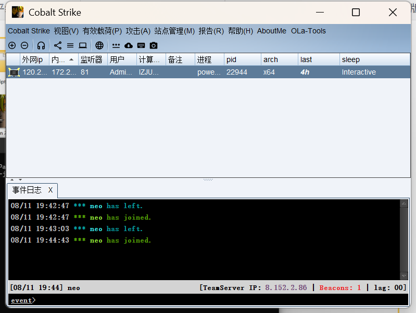Open the OLa-Tools menu
The width and height of the screenshot is (416, 313).
pyautogui.click(x=308, y=31)
